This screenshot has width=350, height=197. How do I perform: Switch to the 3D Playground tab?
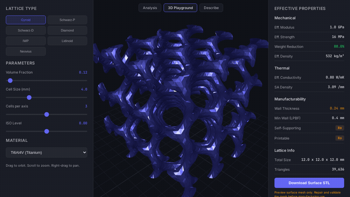[180, 8]
